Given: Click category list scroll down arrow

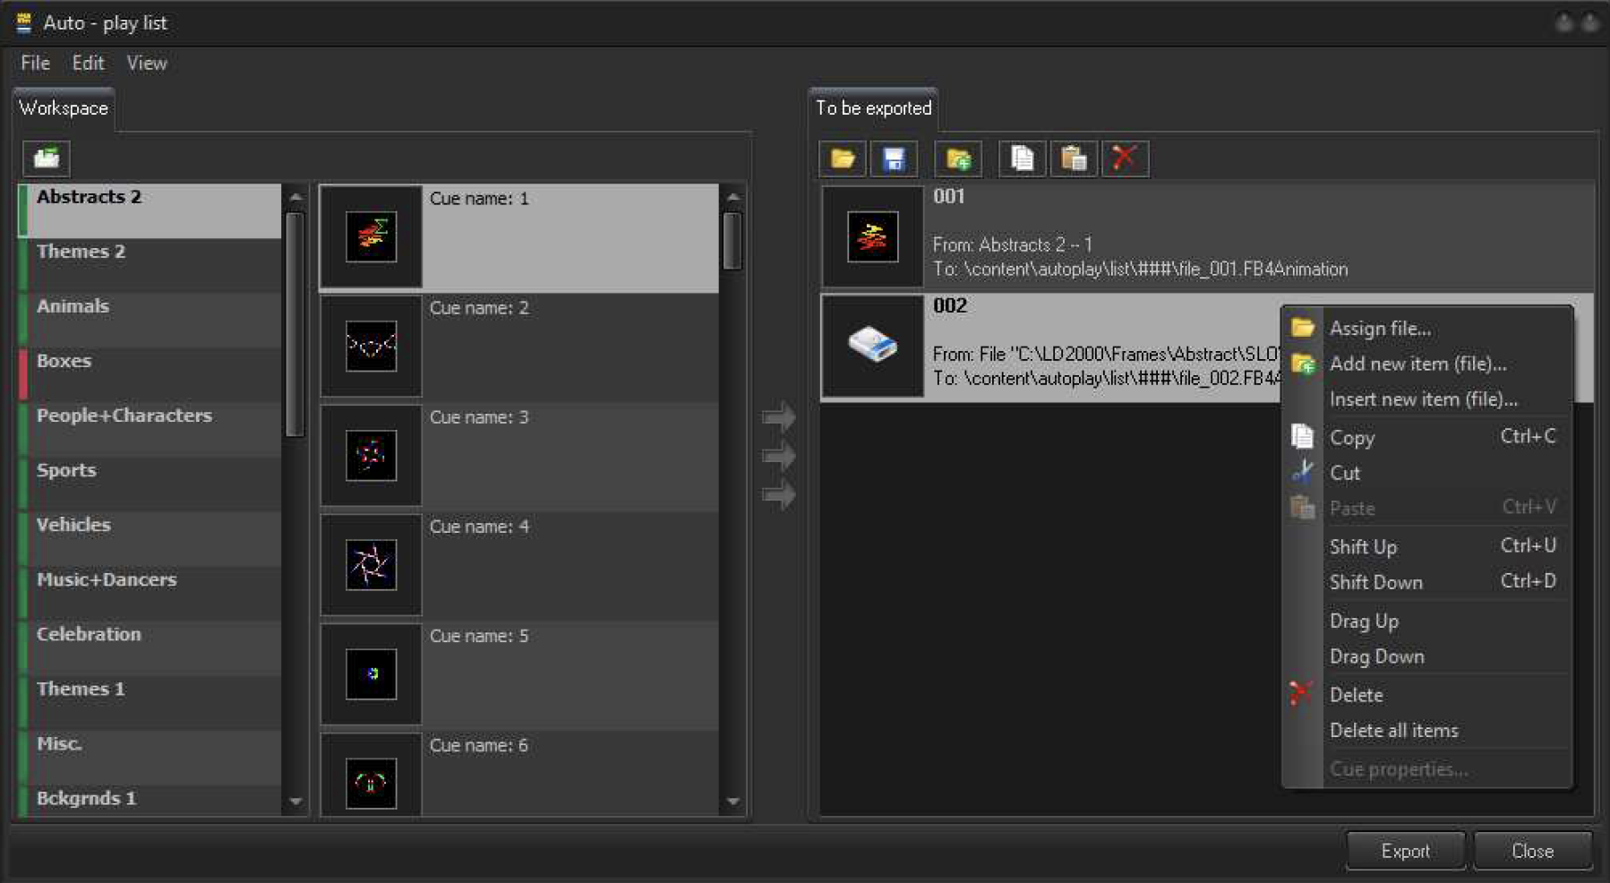Looking at the screenshot, I should (x=295, y=802).
